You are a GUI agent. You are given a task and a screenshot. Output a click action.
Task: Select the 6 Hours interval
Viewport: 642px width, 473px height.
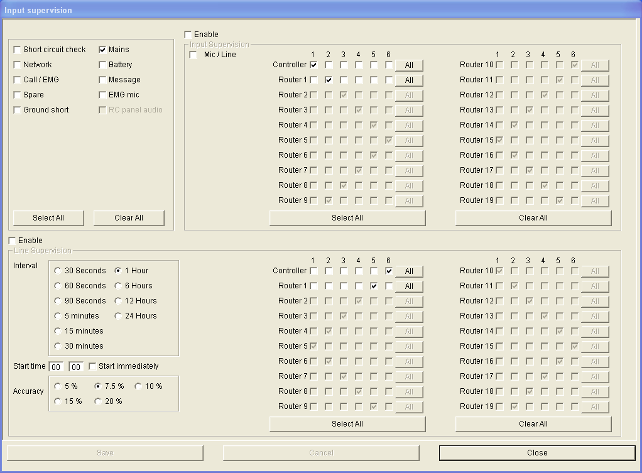coord(118,286)
